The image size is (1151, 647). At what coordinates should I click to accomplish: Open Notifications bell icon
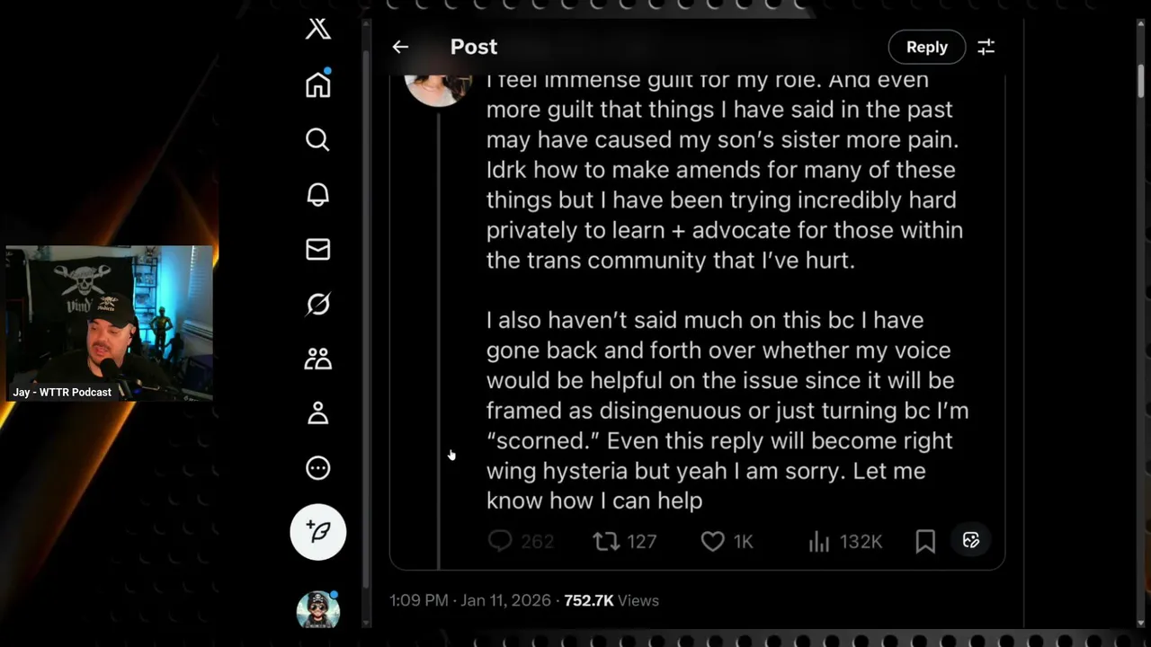click(x=317, y=195)
